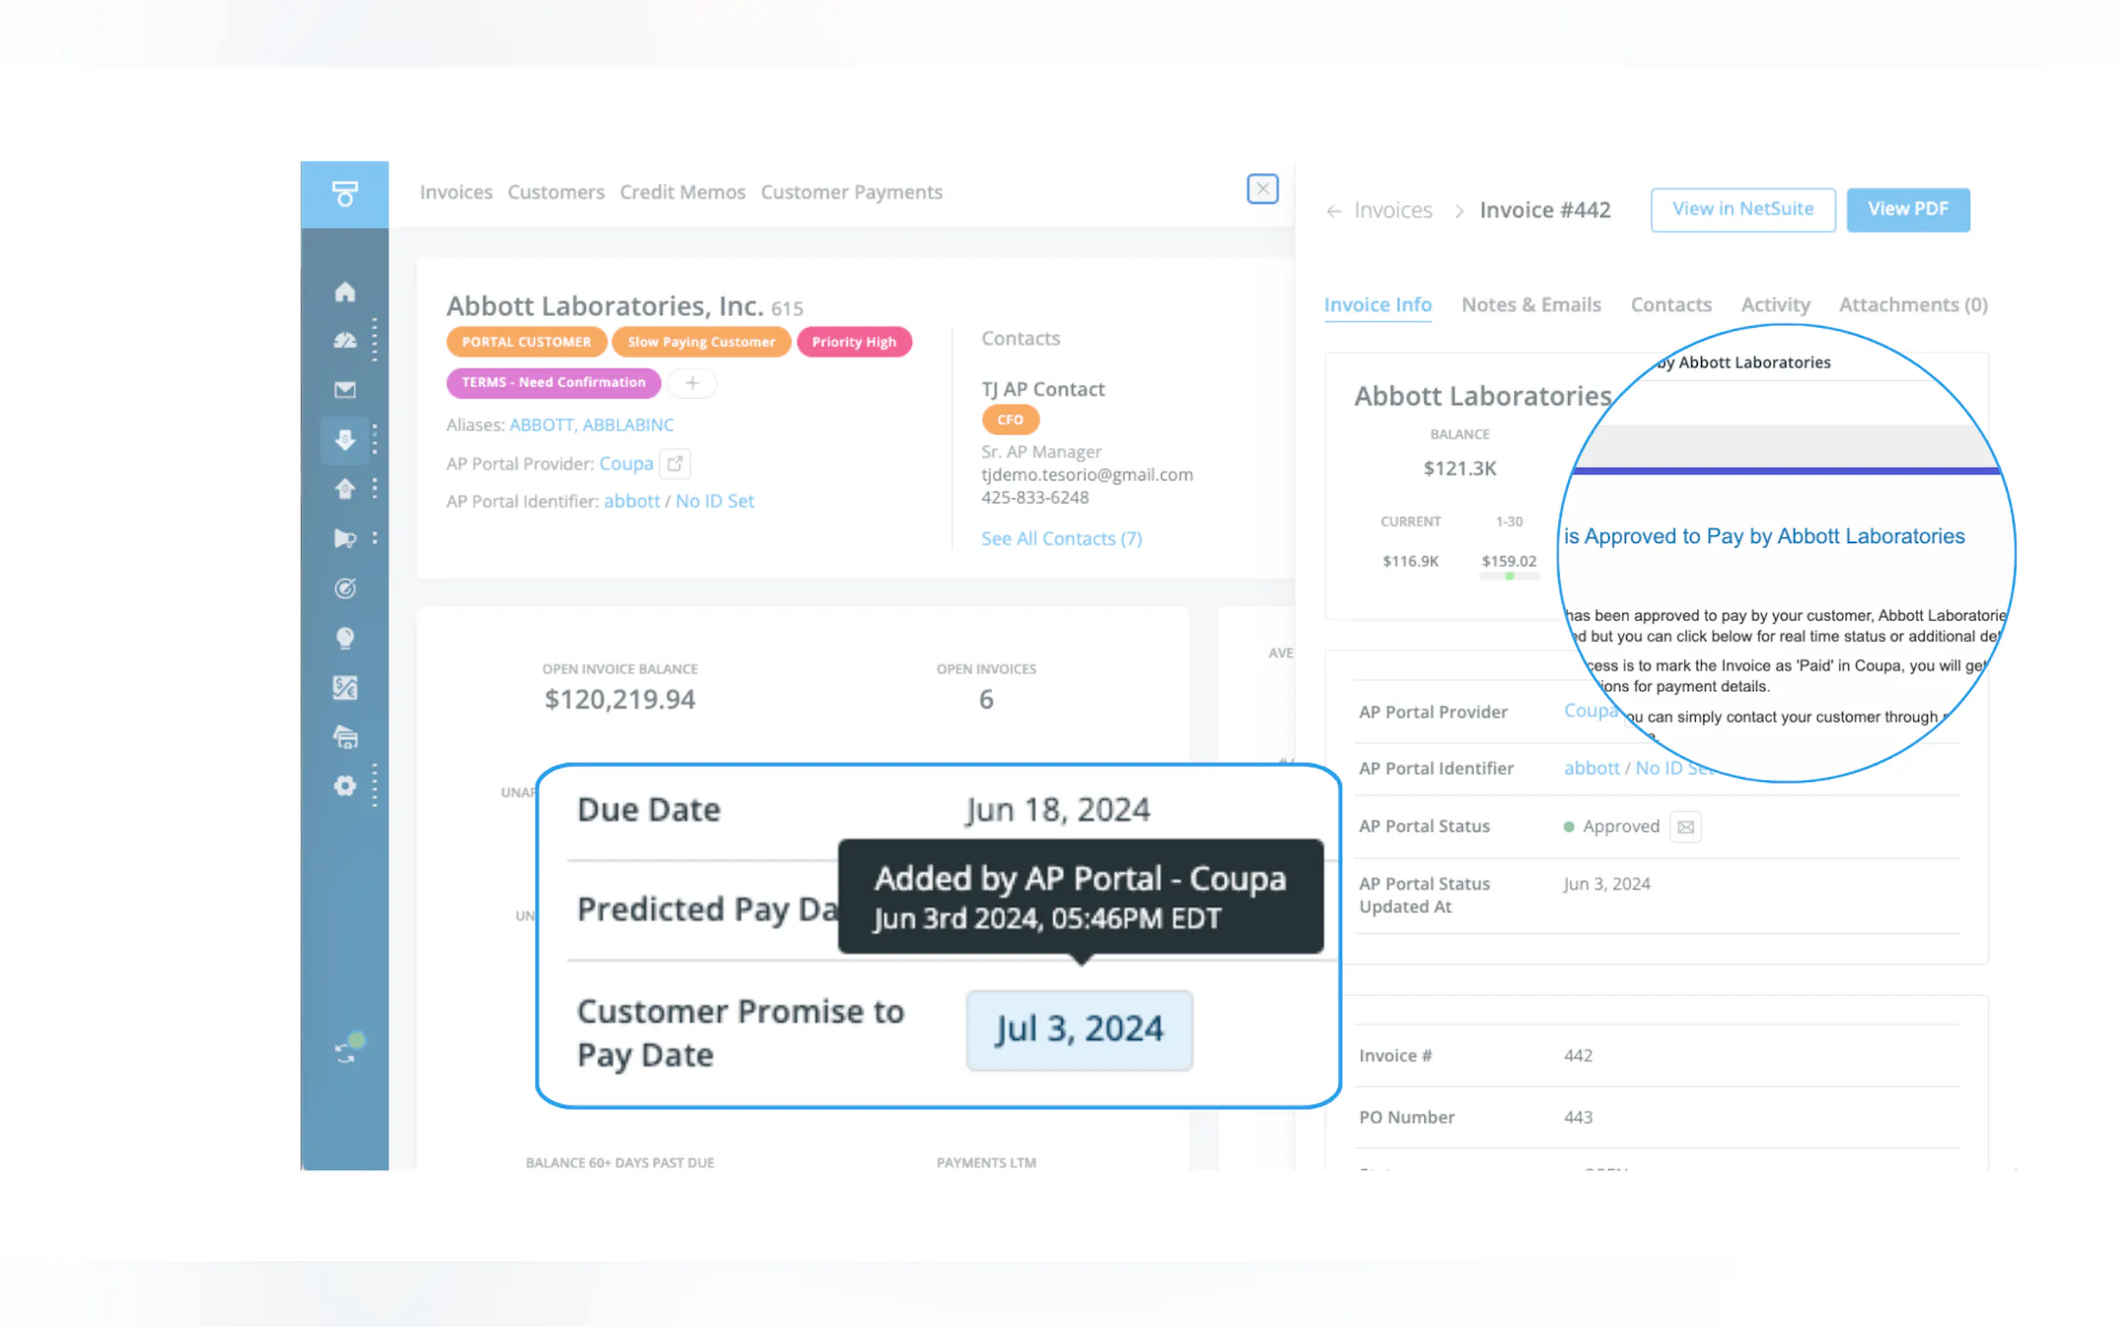
Task: Click the active download-arrow collections icon
Action: 345,440
